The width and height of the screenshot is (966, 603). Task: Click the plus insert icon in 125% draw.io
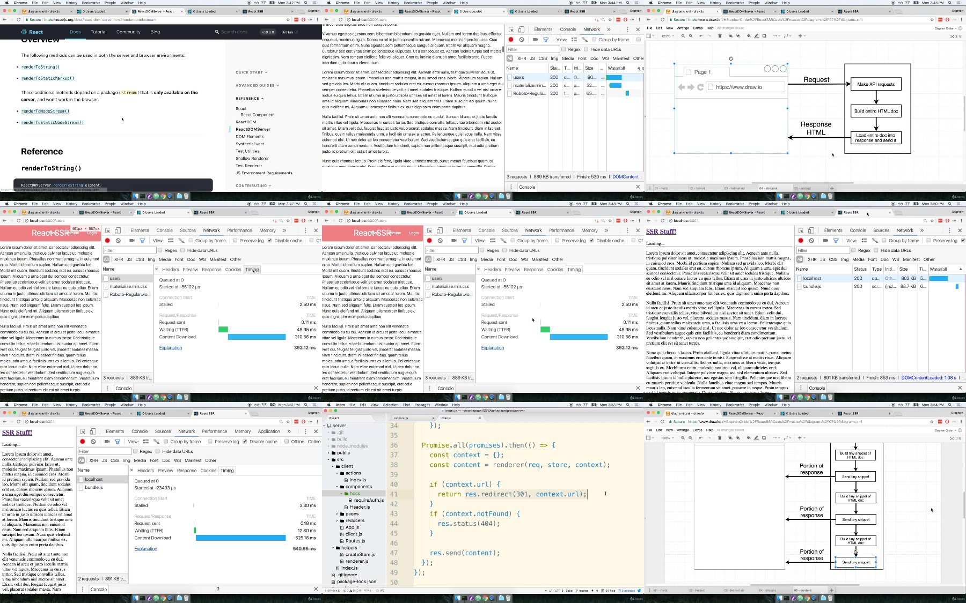(x=800, y=36)
